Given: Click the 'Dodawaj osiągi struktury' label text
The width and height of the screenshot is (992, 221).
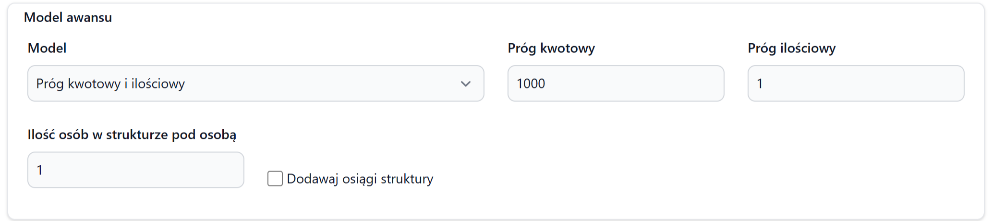Looking at the screenshot, I should tap(360, 179).
